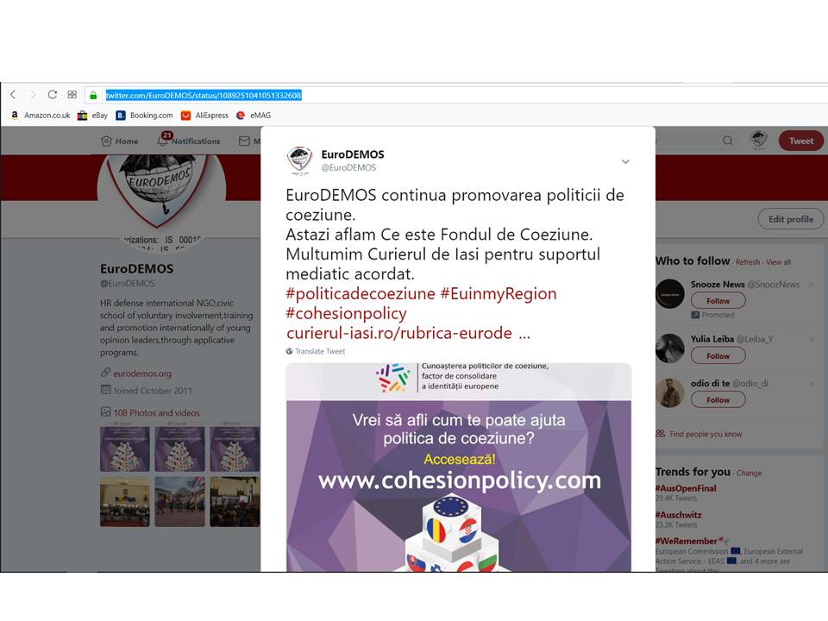Click the browser back arrow

(13, 95)
